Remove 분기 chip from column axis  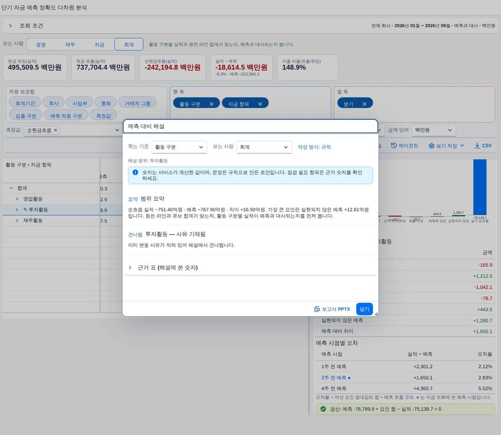tap(364, 104)
